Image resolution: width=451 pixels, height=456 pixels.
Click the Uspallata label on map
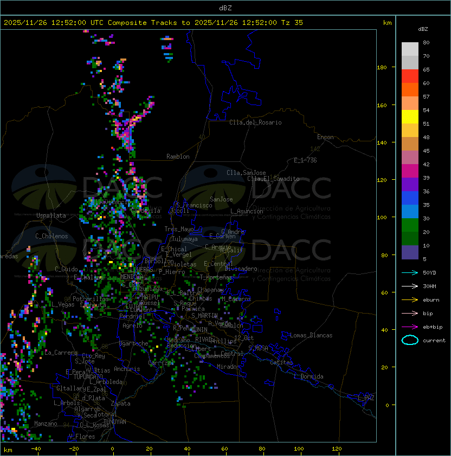51,216
